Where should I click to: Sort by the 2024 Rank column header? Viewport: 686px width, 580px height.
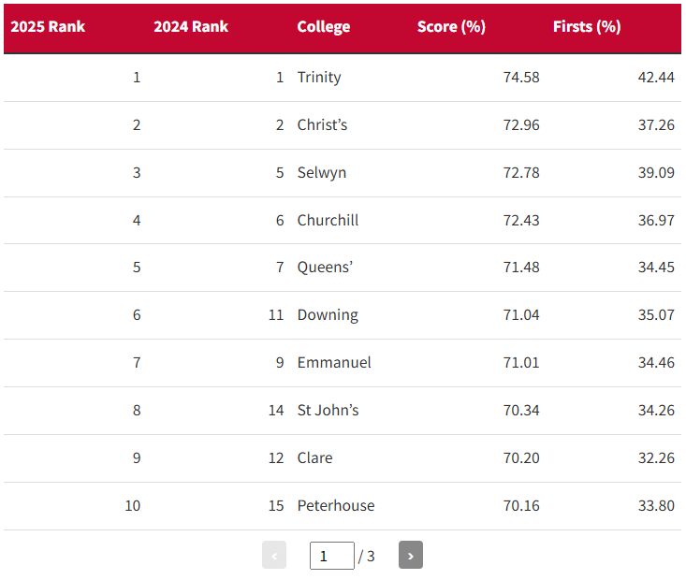click(191, 27)
